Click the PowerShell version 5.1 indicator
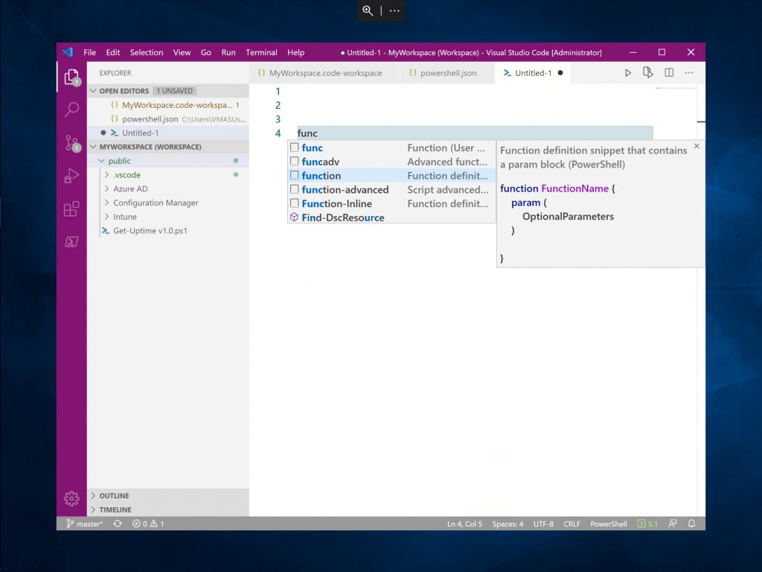The image size is (762, 572). pyautogui.click(x=647, y=524)
